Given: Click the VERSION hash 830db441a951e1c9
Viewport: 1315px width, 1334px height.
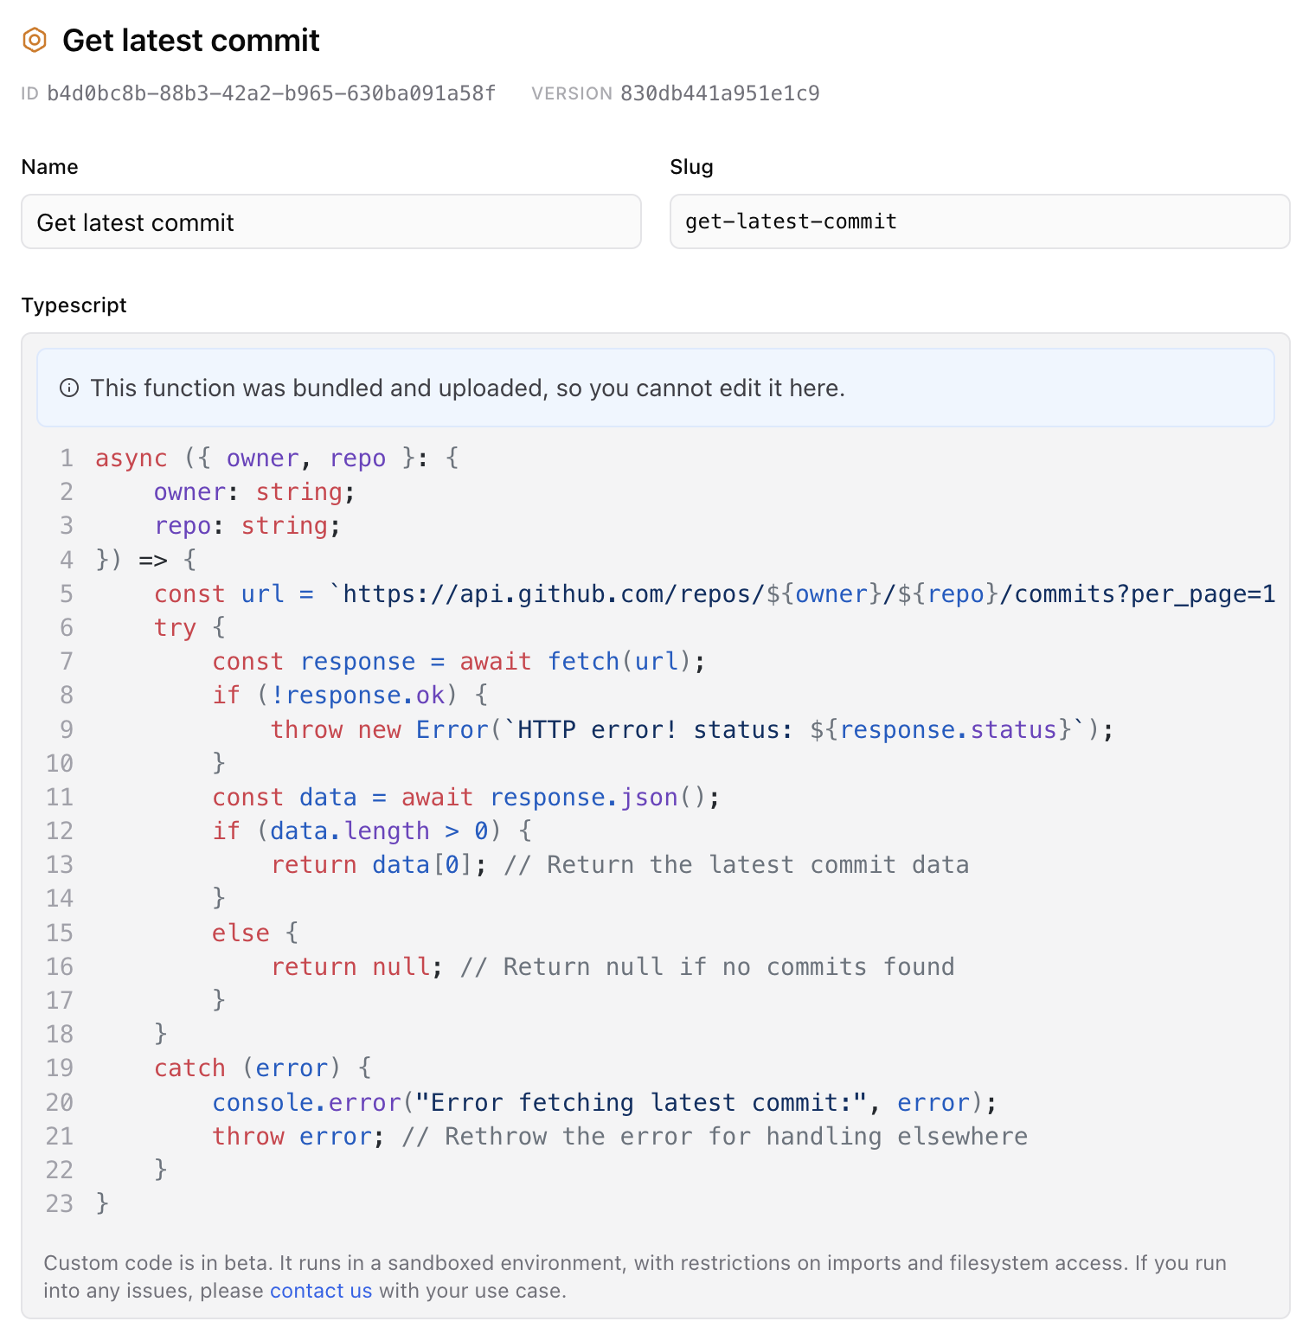Looking at the screenshot, I should (720, 93).
